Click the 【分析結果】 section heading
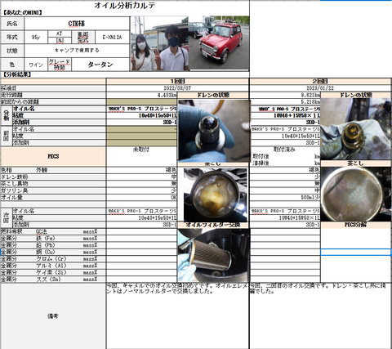Image resolution: width=392 pixels, height=349 pixels. pos(17,74)
